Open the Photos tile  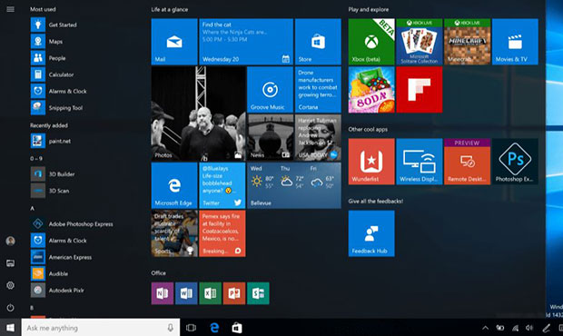click(x=198, y=114)
